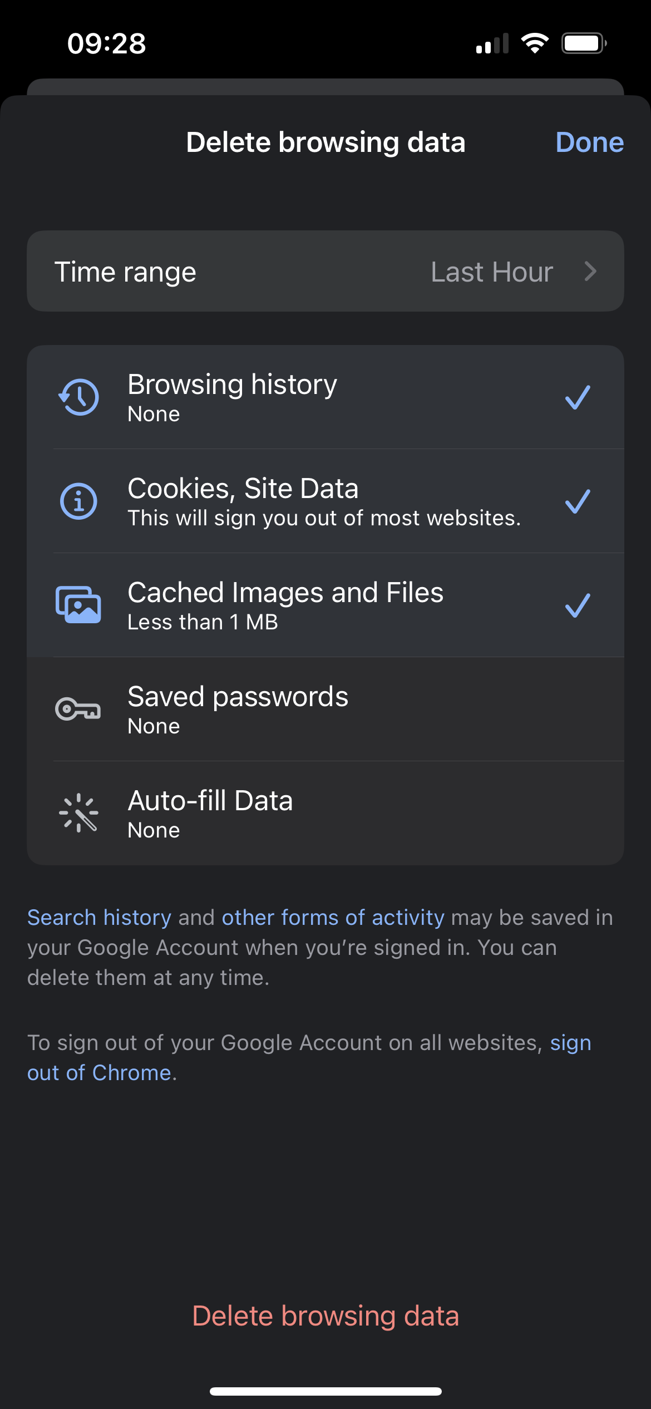This screenshot has height=1409, width=651.
Task: Uncheck Cached Images and Files checkmark
Action: (578, 605)
